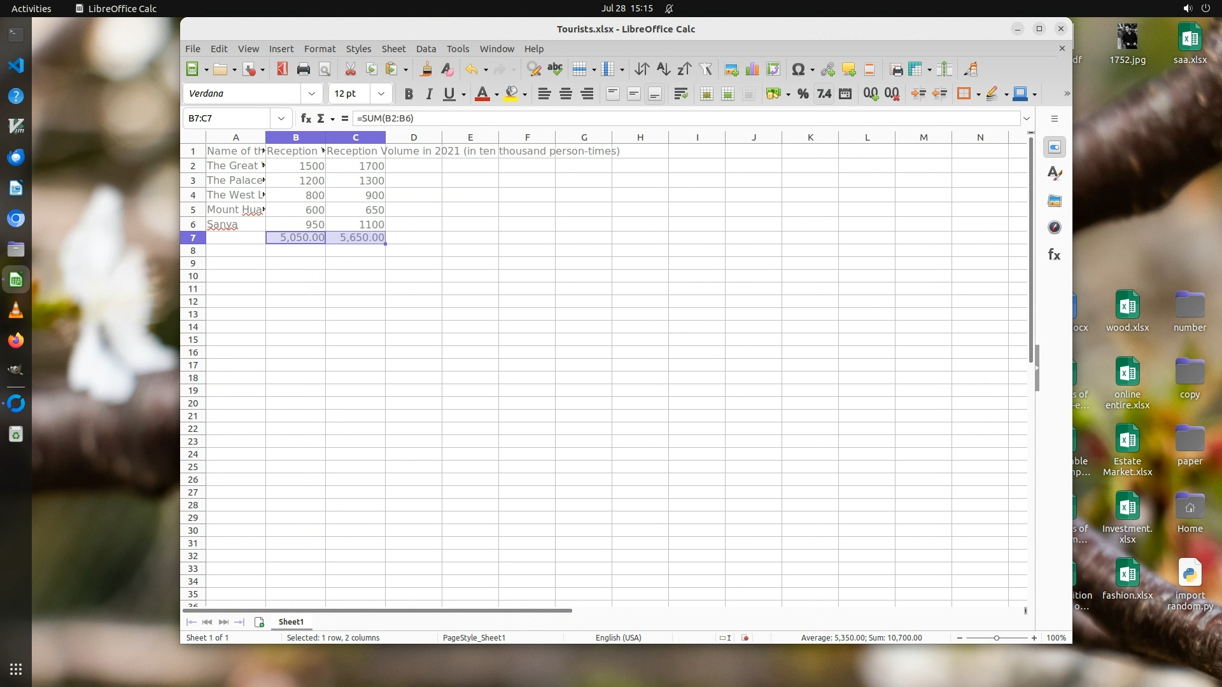Open the Verdana font name dropdown

click(311, 94)
